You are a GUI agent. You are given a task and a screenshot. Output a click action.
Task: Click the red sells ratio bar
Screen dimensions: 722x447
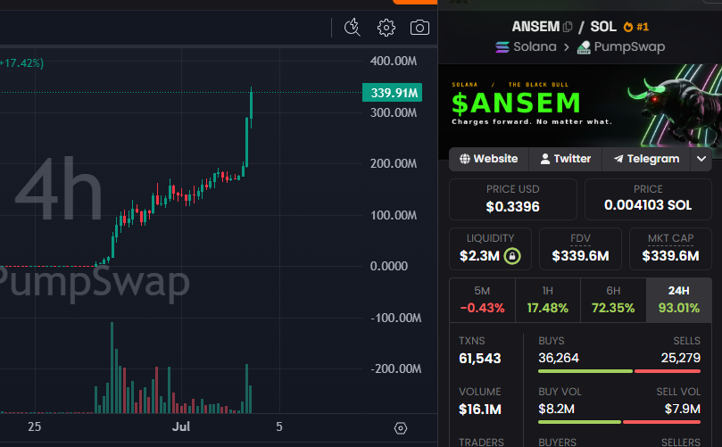668,371
